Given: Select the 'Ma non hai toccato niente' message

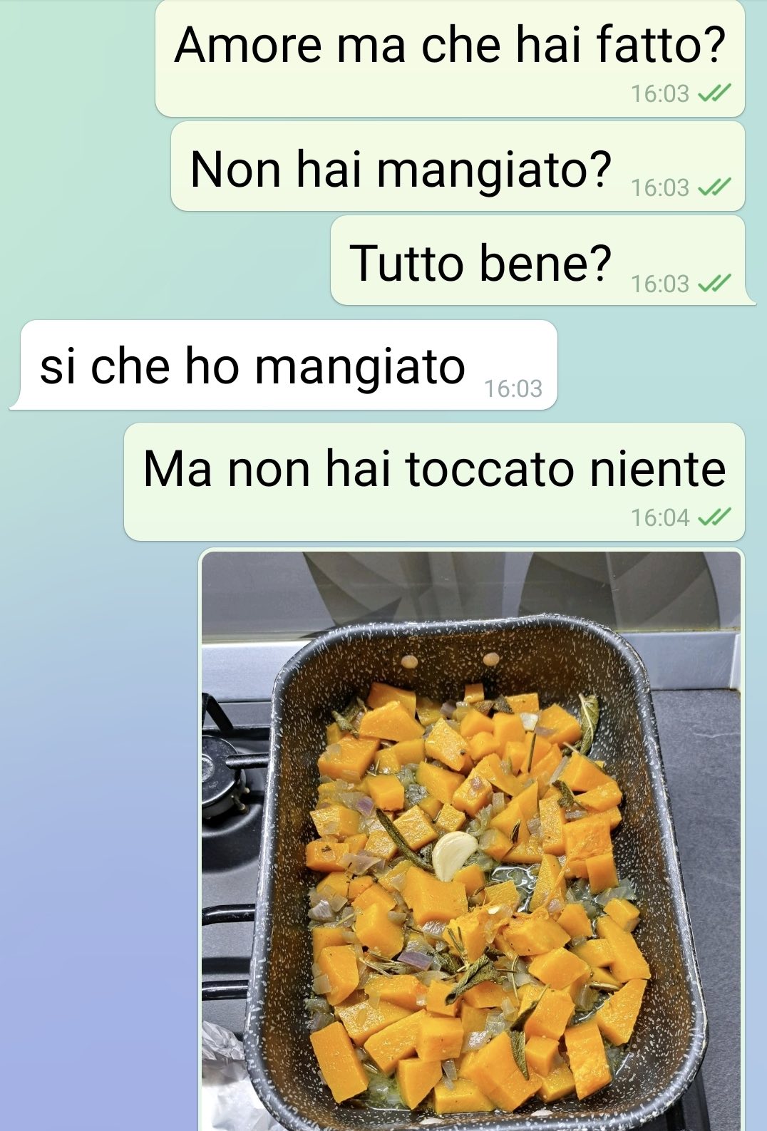Looking at the screenshot, I should (x=434, y=482).
